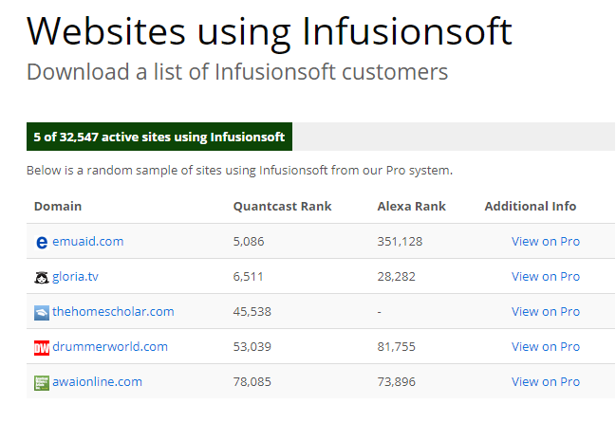Image resolution: width=616 pixels, height=422 pixels.
Task: Click the Domain column header
Action: click(x=58, y=206)
